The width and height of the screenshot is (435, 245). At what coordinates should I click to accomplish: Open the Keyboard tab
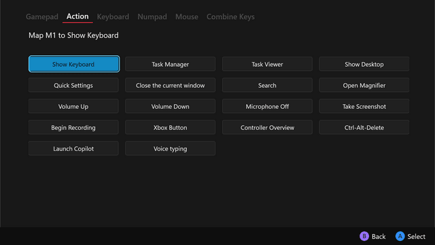[113, 17]
